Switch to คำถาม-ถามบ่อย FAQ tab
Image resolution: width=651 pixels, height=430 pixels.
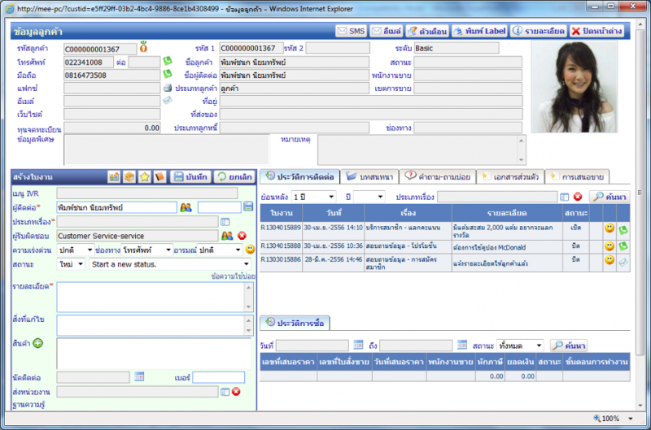tap(438, 176)
